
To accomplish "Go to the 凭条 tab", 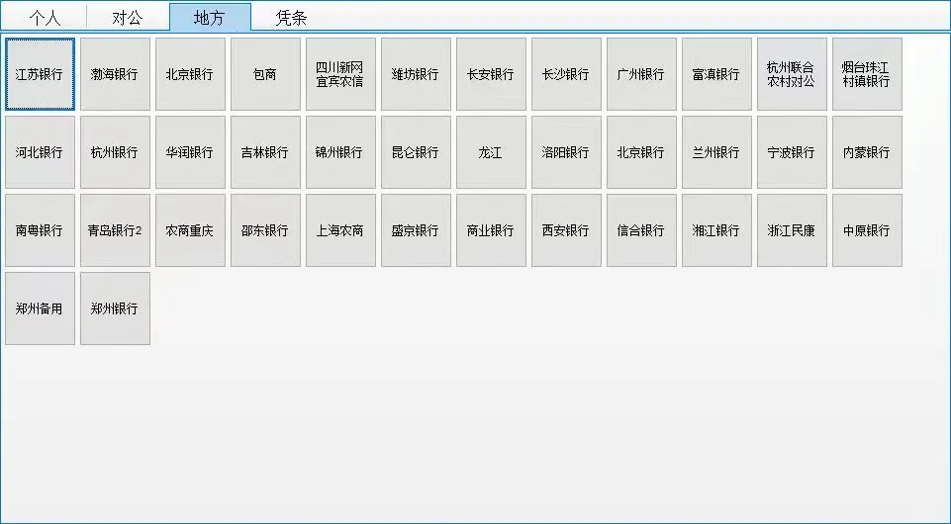I will tap(291, 17).
